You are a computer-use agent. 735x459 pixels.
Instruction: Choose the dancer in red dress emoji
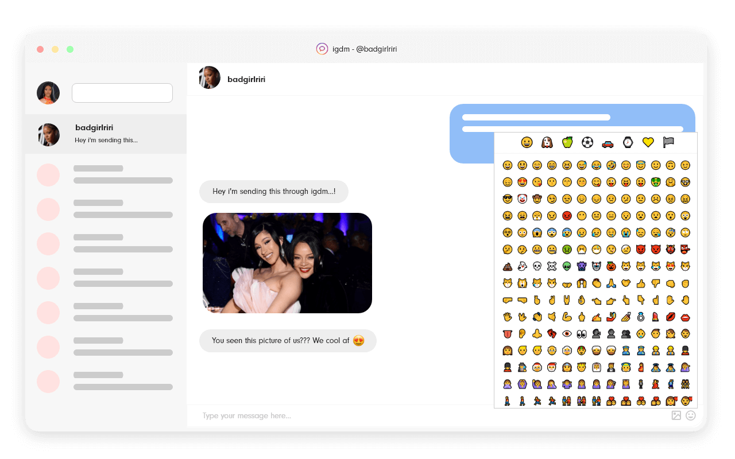pyautogui.click(x=656, y=383)
